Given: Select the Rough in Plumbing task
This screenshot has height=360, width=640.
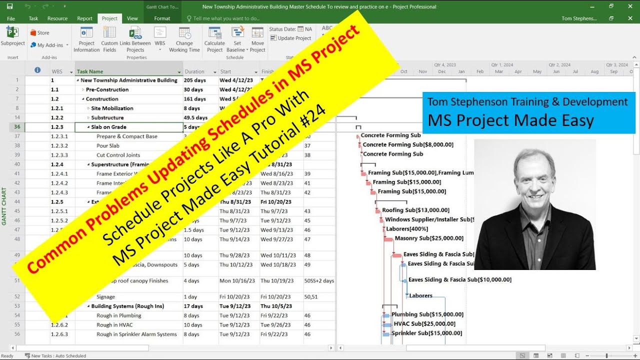Looking at the screenshot, I should pyautogui.click(x=119, y=315).
